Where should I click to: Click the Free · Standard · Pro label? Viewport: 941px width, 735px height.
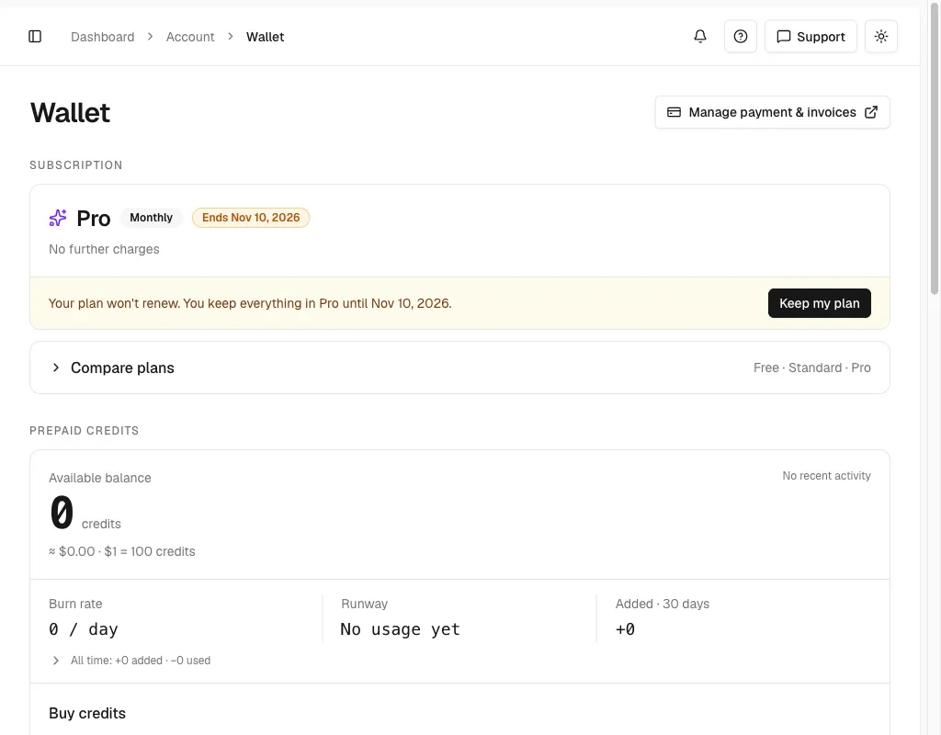(812, 367)
